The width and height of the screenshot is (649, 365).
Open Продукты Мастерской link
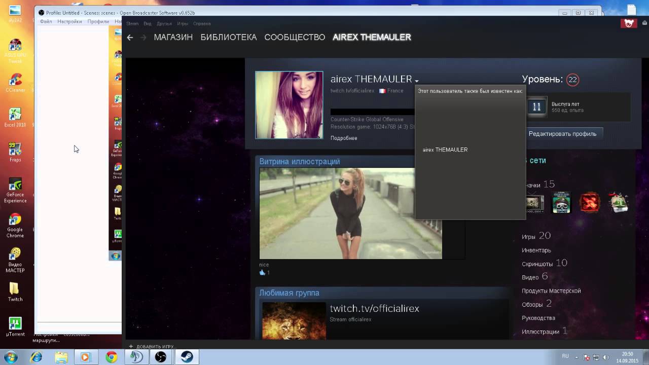[551, 290]
